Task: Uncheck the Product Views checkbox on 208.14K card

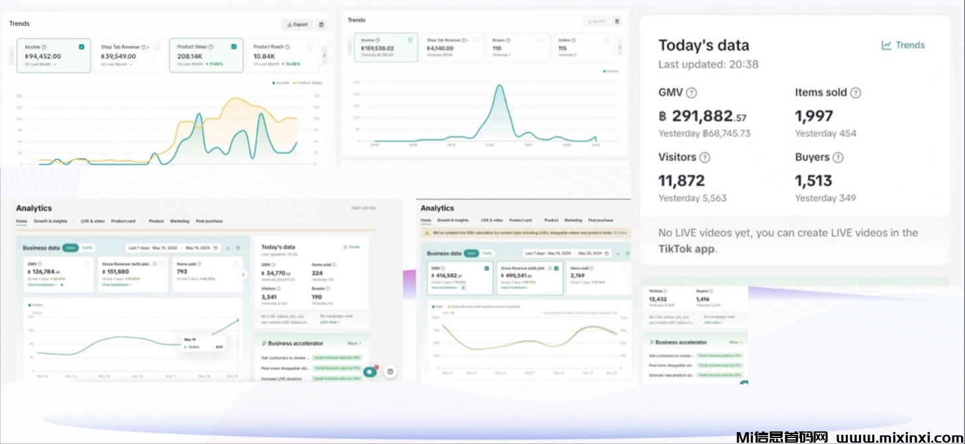Action: coord(234,47)
